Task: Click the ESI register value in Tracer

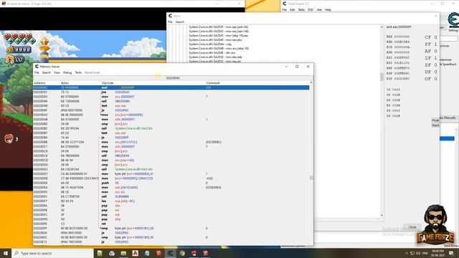Action: tap(402, 58)
